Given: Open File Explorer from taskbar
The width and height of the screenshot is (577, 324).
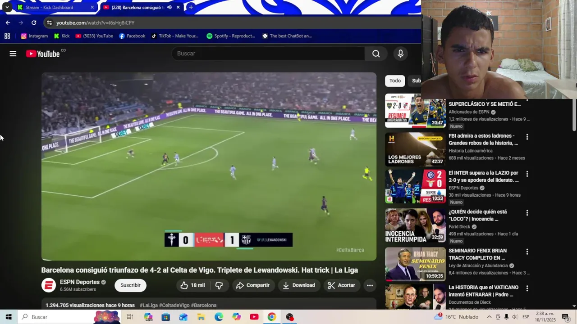Looking at the screenshot, I should pyautogui.click(x=201, y=317).
